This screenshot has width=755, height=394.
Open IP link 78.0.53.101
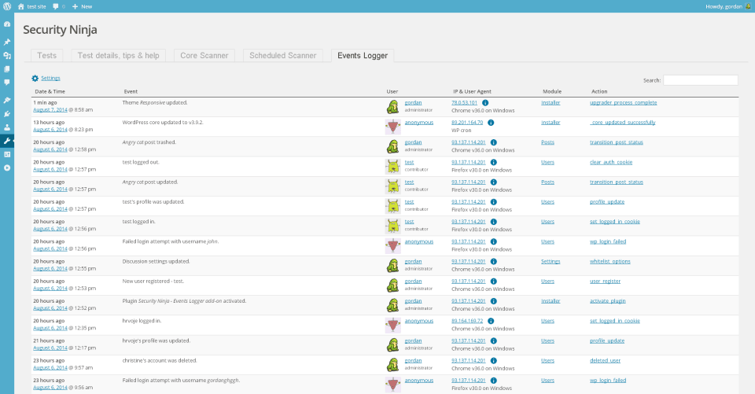coord(464,102)
